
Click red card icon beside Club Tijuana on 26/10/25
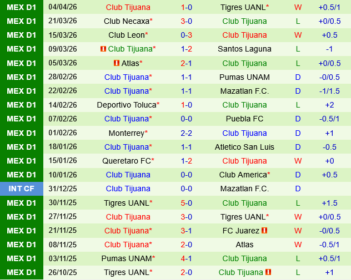tap(269, 272)
